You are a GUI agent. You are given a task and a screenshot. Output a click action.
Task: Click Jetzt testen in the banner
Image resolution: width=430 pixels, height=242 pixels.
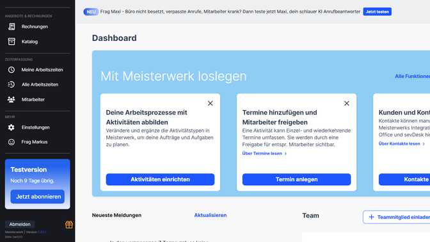tap(377, 12)
